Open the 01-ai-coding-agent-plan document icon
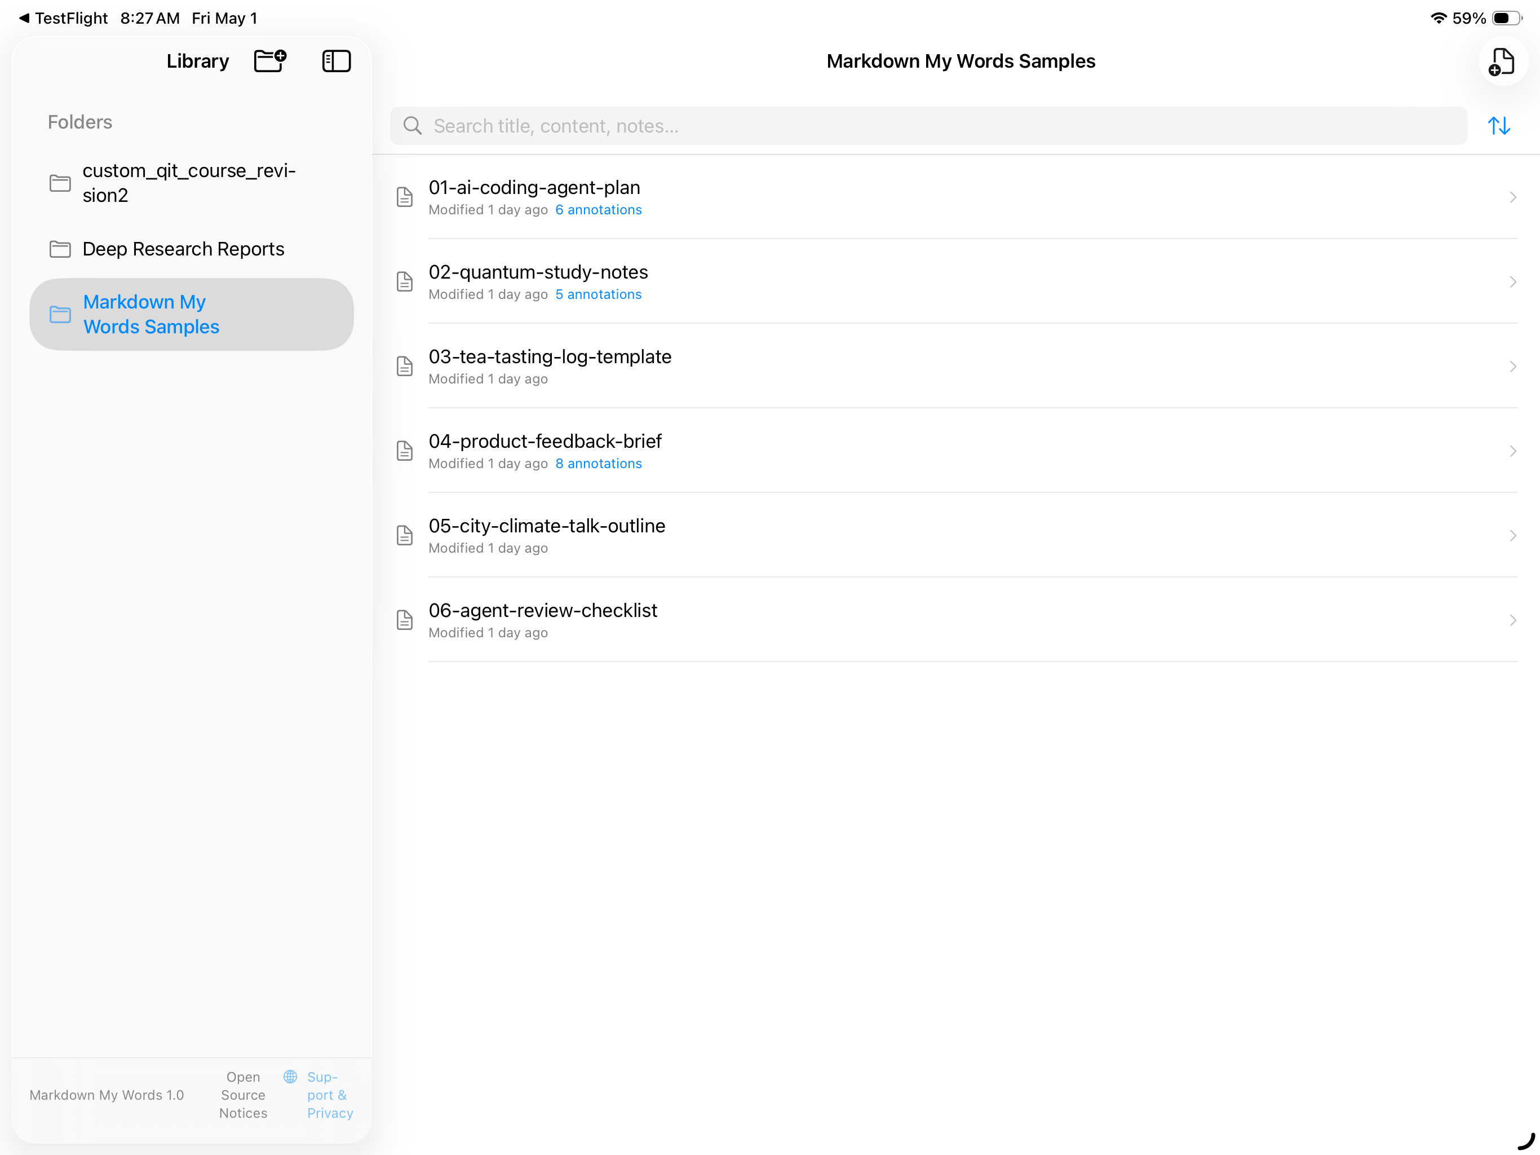Viewport: 1540px width, 1155px height. click(x=405, y=197)
